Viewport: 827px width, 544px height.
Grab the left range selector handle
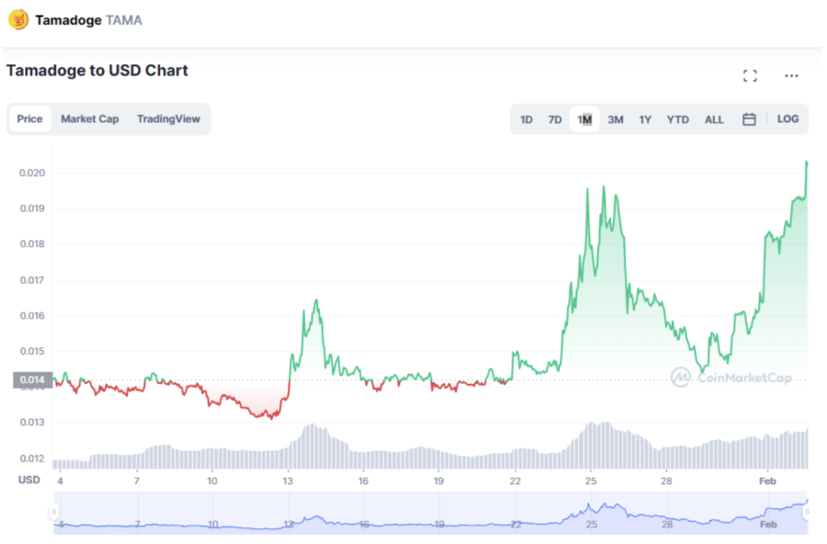(54, 512)
